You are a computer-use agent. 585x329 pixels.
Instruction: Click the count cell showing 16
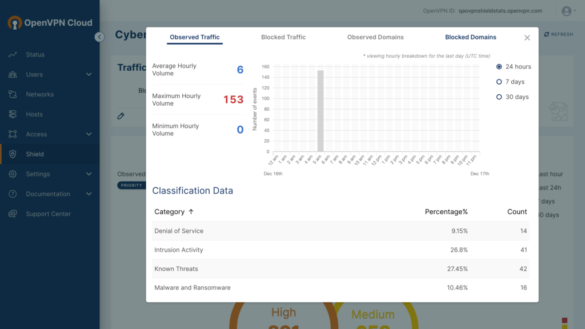(523, 288)
